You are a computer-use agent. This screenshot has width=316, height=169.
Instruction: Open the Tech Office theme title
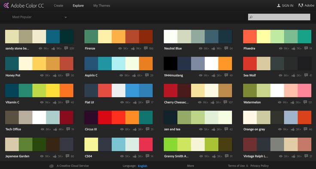pyautogui.click(x=13, y=129)
